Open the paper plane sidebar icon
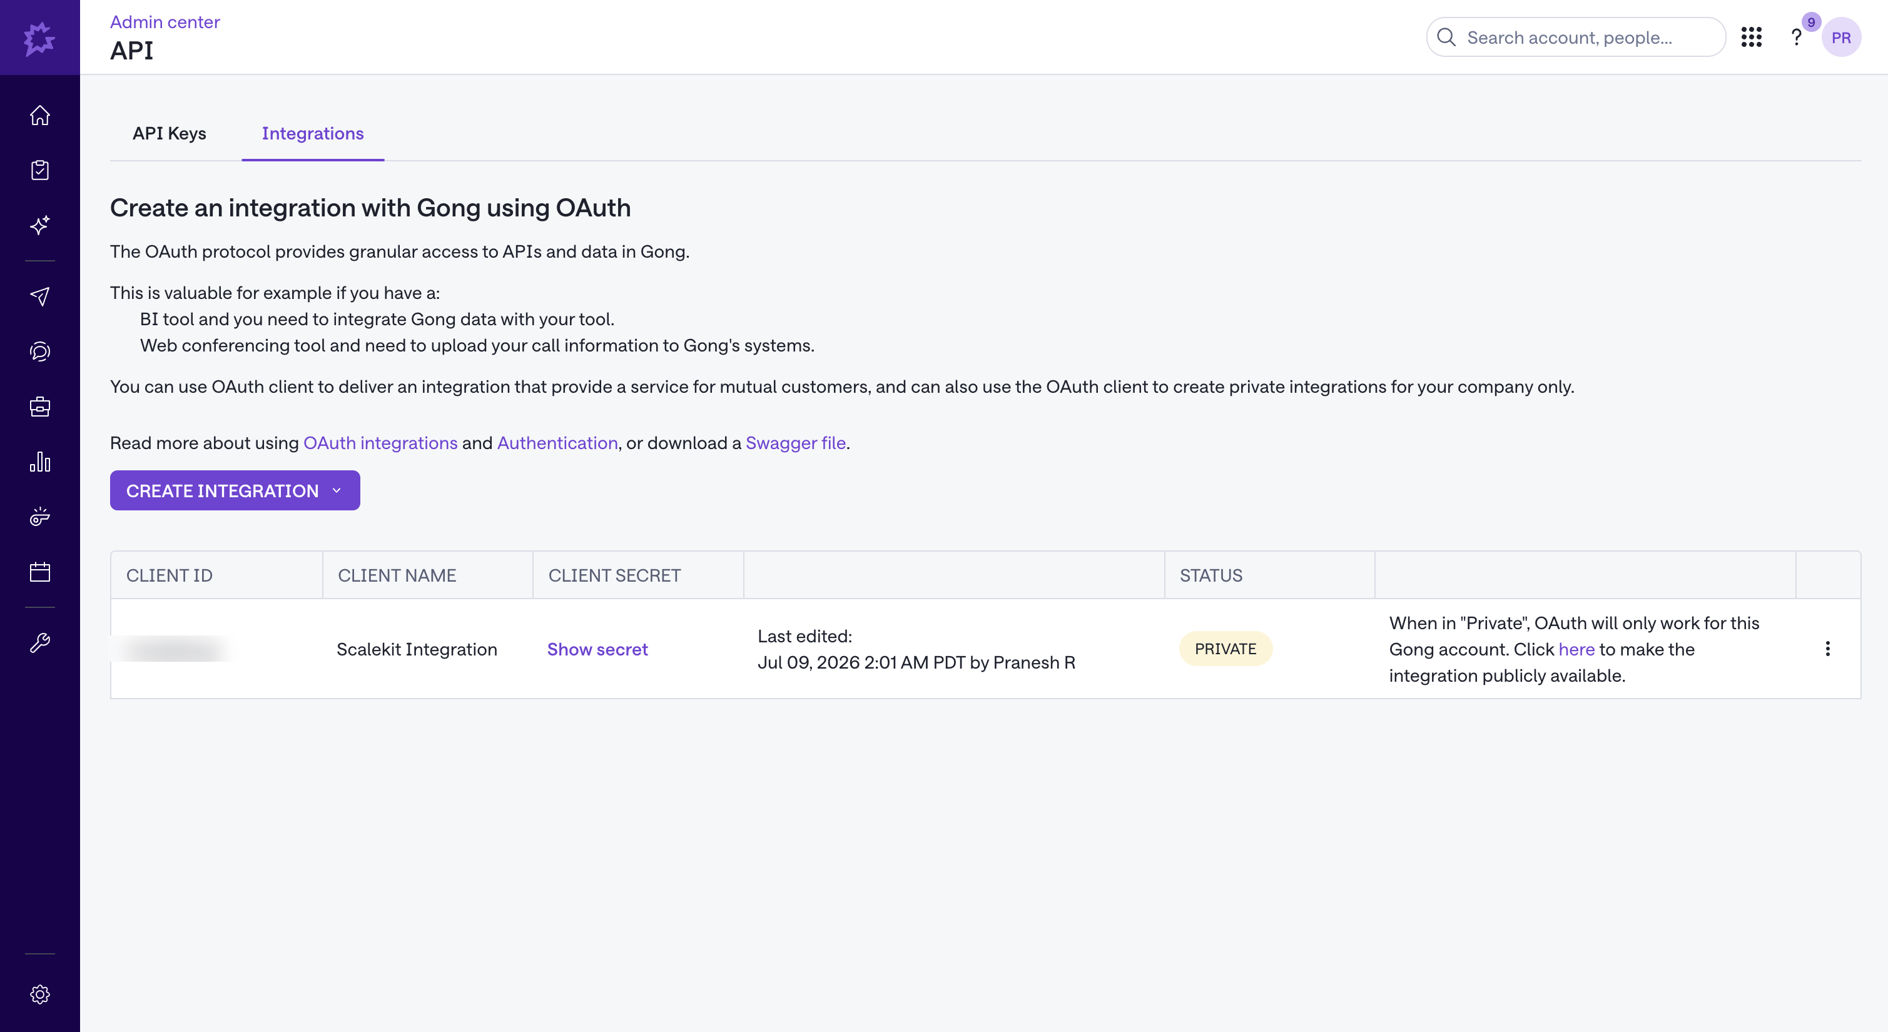The height and width of the screenshot is (1032, 1888). 39,296
